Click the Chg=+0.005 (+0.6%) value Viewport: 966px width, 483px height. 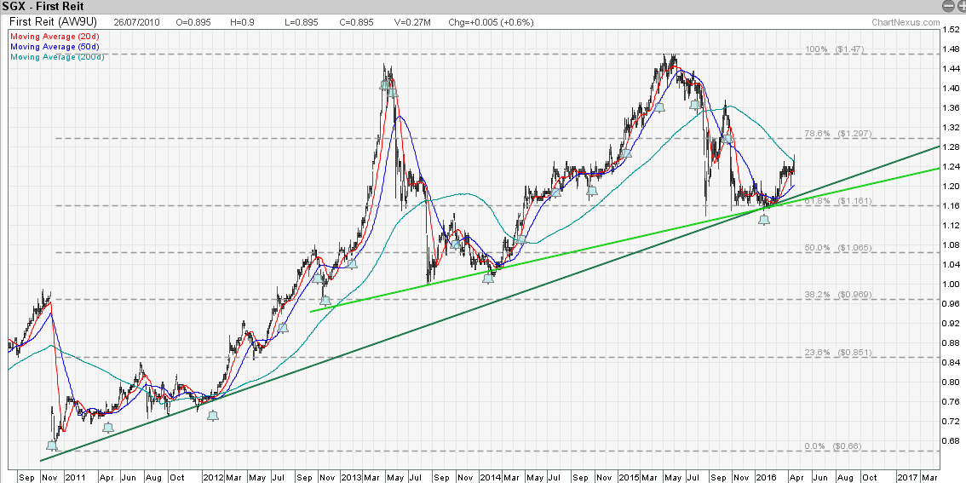491,22
